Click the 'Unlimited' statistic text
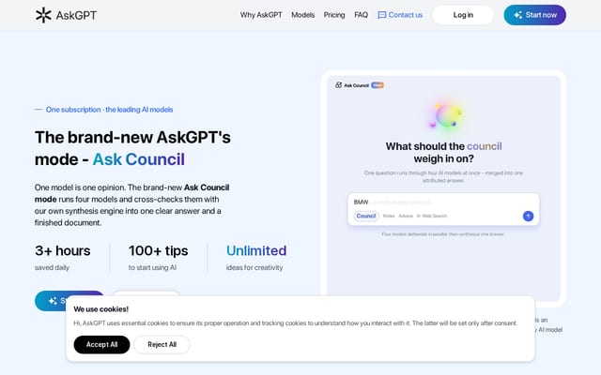The image size is (601, 375). pyautogui.click(x=256, y=250)
